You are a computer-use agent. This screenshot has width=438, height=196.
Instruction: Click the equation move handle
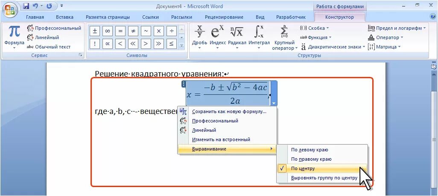(183, 84)
